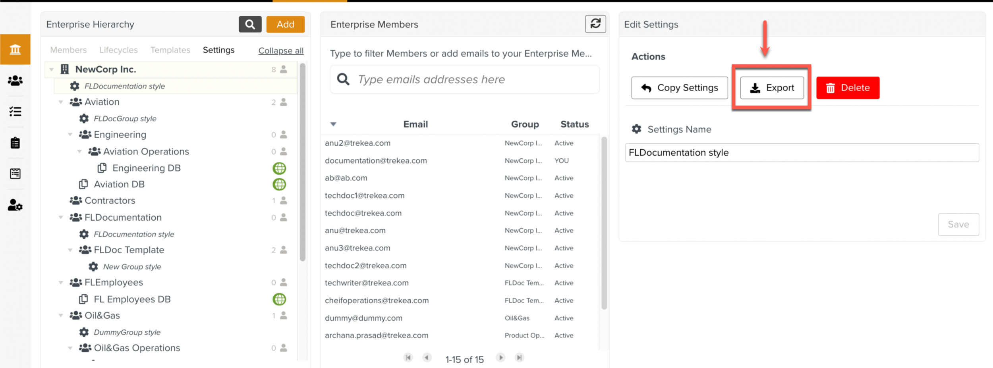Click the search magnifier button in Enterprise Hierarchy
Screen dimensions: 993x368
point(250,24)
